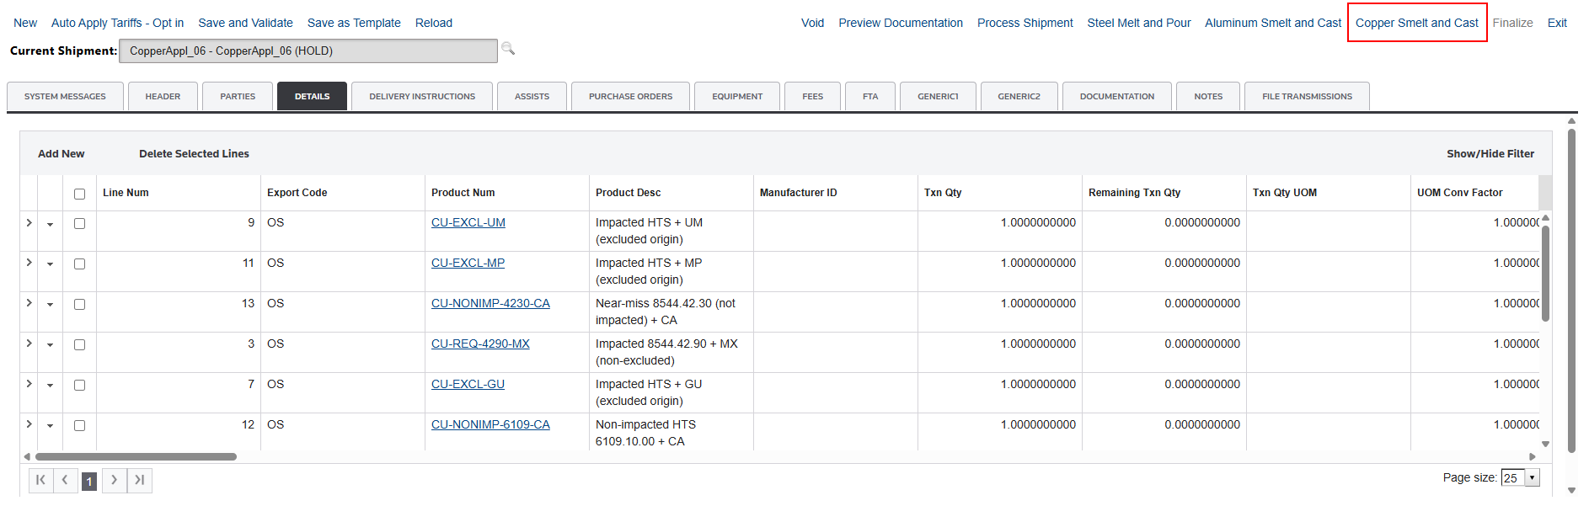This screenshot has width=1589, height=506.
Task: Go to next page of grid
Action: coord(115,480)
